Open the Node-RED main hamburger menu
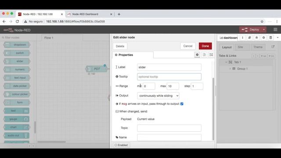The image size is (281, 158). [275, 29]
